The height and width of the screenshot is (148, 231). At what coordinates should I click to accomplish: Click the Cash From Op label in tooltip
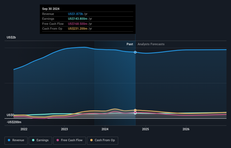52,29
